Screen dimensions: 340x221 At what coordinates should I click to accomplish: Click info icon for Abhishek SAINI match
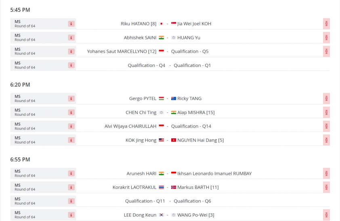click(x=71, y=38)
